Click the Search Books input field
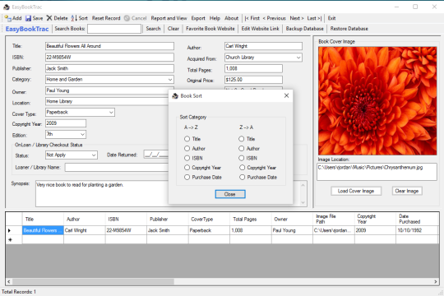This screenshot has height=296, width=444. [x=114, y=29]
